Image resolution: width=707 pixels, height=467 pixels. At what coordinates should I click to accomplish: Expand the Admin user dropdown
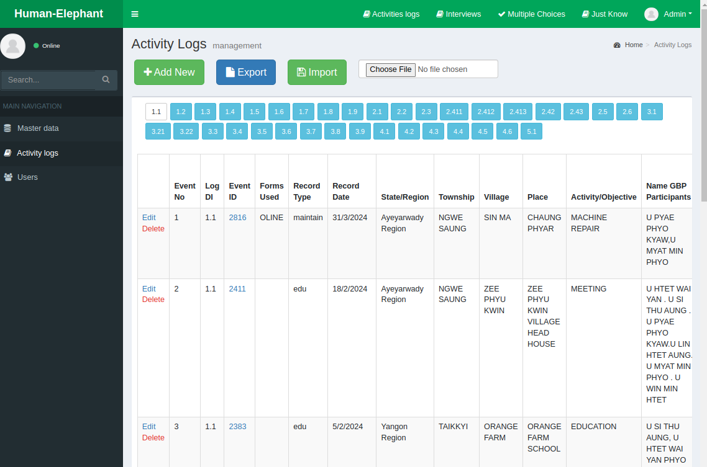[x=677, y=14]
